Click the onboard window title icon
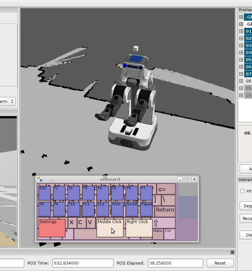 pos(39,179)
